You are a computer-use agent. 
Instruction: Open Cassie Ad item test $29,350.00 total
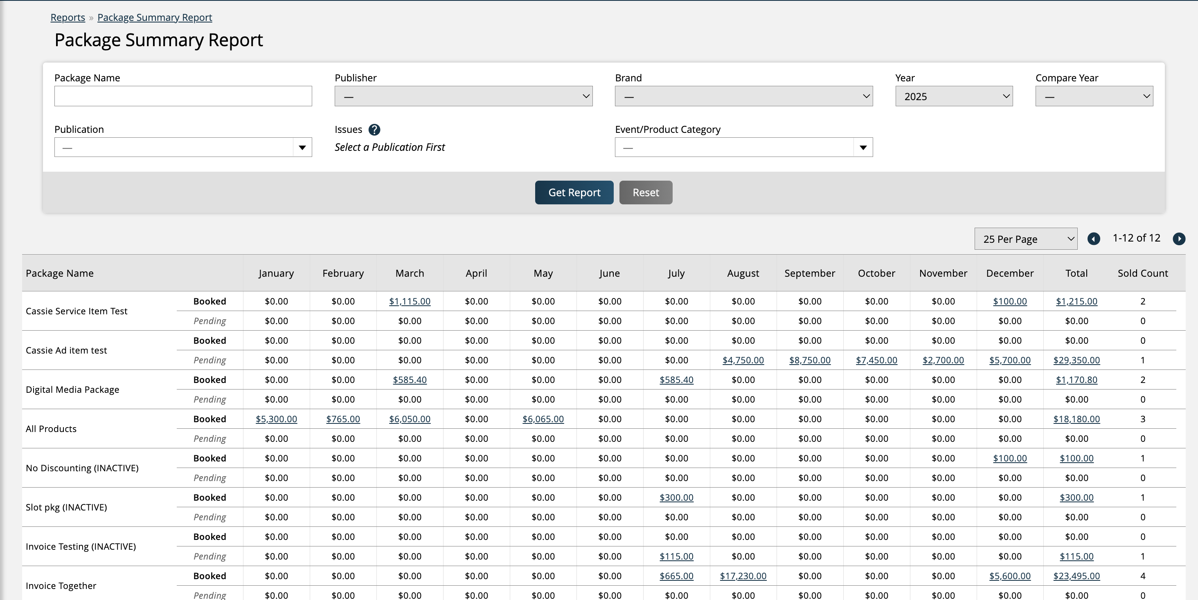1076,360
